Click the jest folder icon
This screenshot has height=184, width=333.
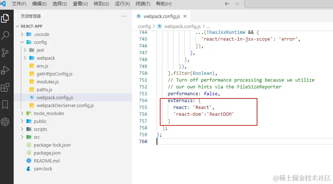click(32, 50)
